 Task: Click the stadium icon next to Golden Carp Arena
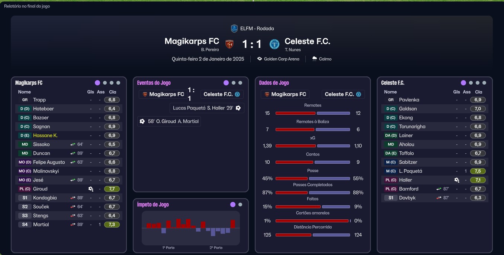[x=260, y=59]
